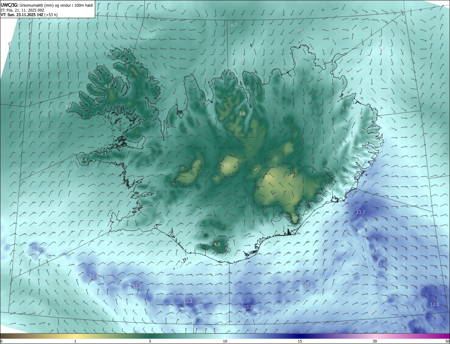Viewport: 450px width, 344px height.
Task: Click the 13.0 value label
Action: [381, 265]
